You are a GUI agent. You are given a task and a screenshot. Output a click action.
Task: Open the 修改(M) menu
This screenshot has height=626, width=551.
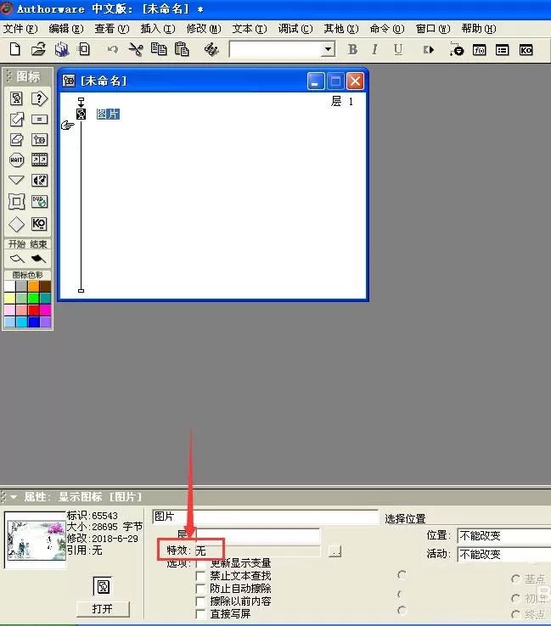pos(204,29)
